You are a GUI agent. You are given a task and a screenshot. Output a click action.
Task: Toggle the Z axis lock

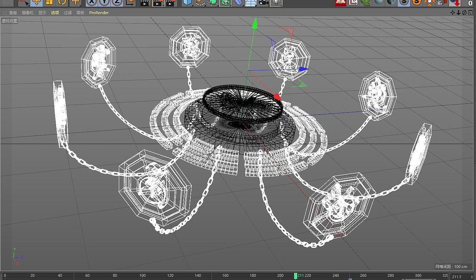pos(117,3)
